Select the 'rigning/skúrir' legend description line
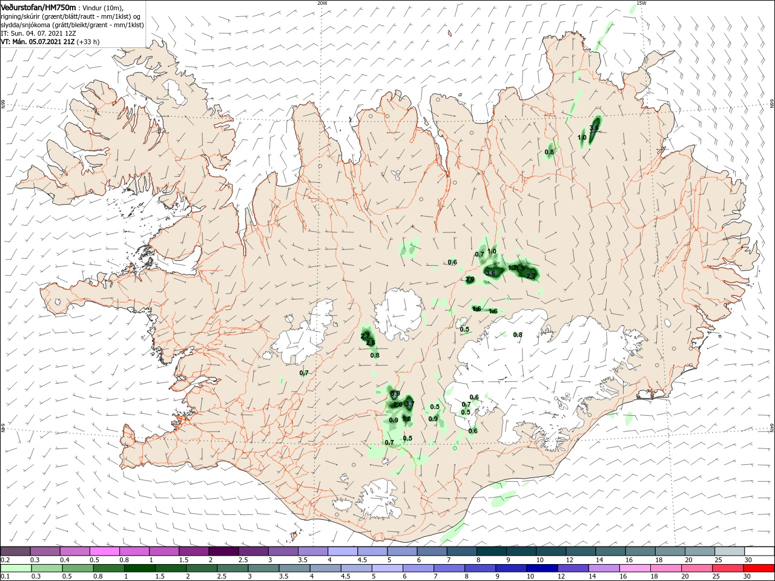Viewport: 775px width, 581px height. [71, 16]
